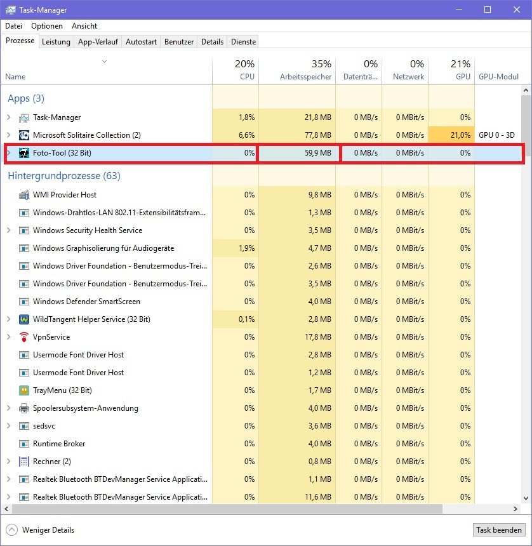Click the Windows-Drahtlos-LAN process icon

click(23, 213)
